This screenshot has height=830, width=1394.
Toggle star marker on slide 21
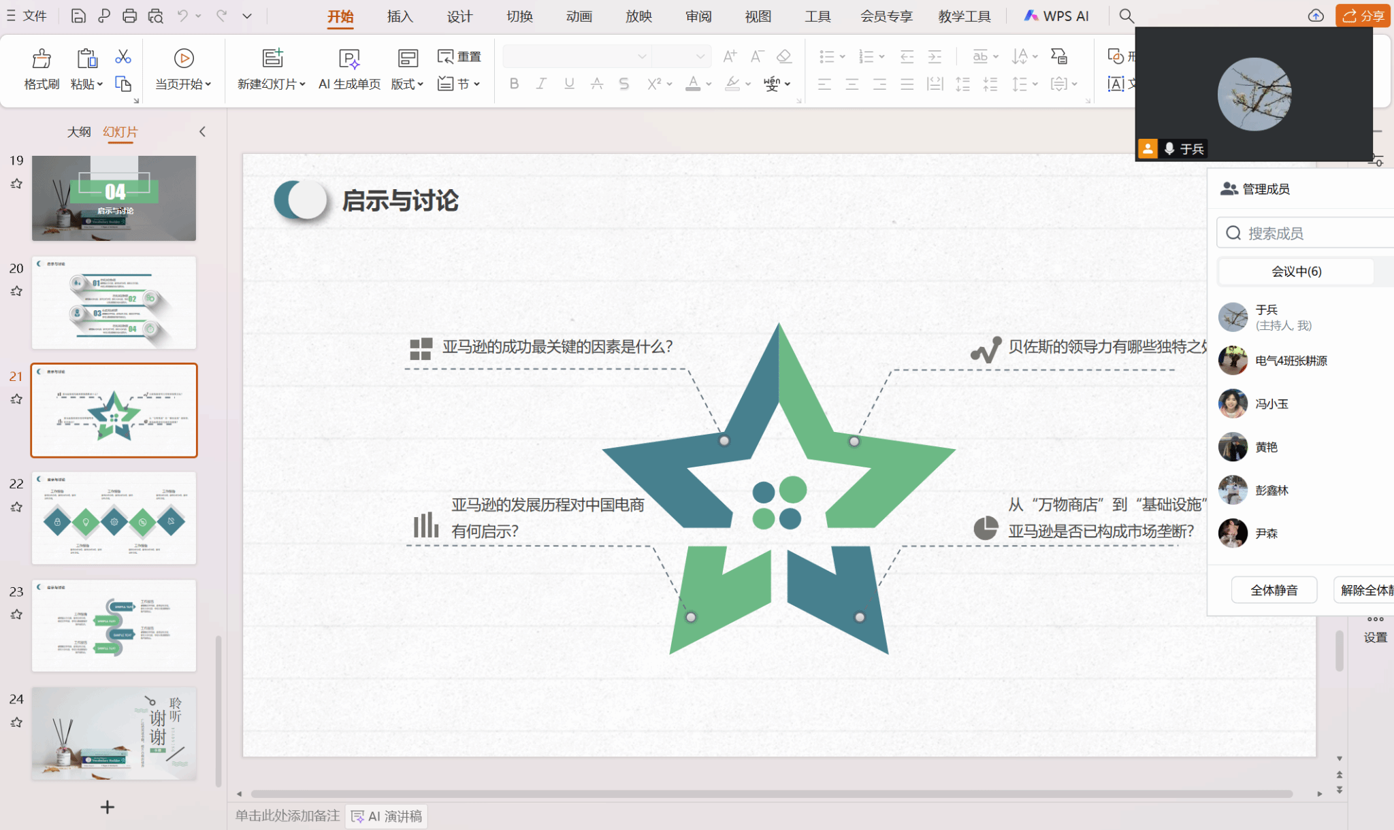pyautogui.click(x=17, y=399)
